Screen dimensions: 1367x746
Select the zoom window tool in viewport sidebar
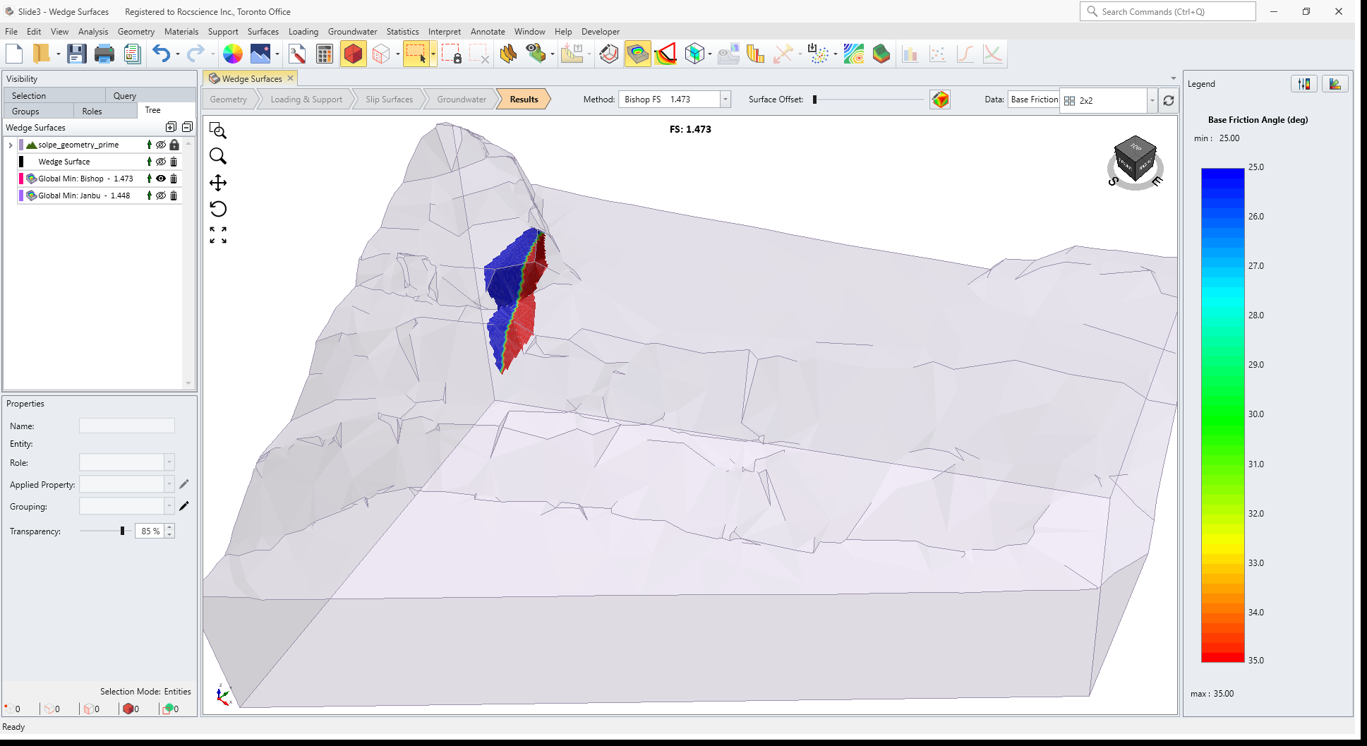[218, 131]
